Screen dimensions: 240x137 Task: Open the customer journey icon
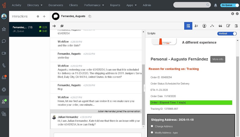click(x=212, y=26)
